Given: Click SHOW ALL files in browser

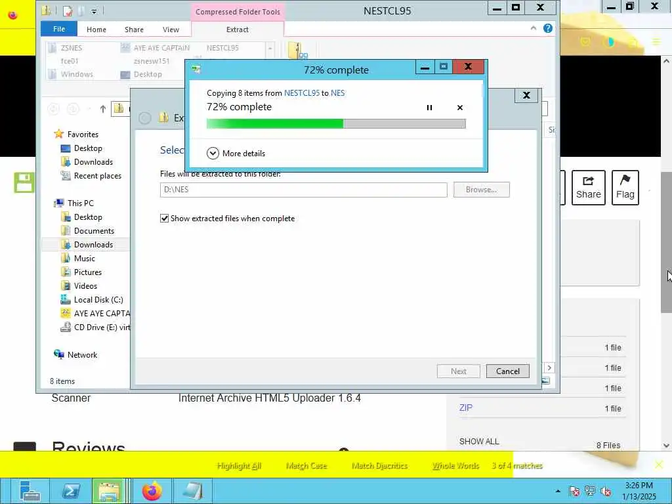Looking at the screenshot, I should pyautogui.click(x=479, y=442).
